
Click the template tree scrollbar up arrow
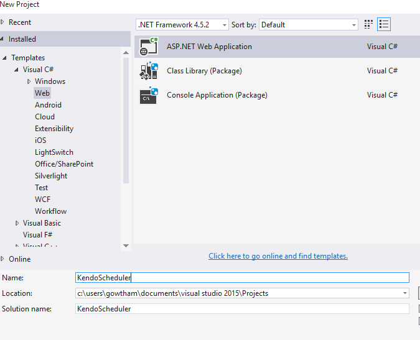[x=126, y=53]
